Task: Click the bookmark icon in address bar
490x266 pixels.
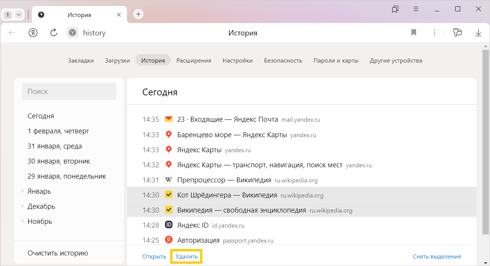Action: coord(414,33)
